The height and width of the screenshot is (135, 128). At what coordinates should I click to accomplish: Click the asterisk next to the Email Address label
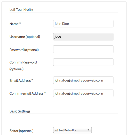pos(32,80)
